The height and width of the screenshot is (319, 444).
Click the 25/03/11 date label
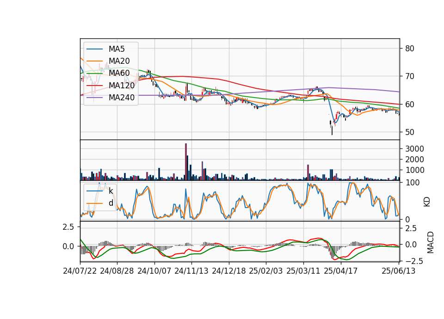click(x=303, y=271)
